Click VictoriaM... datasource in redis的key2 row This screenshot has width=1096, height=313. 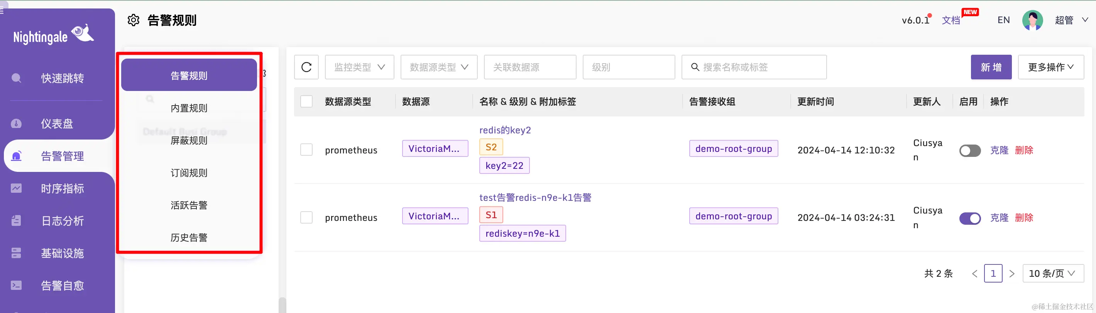pyautogui.click(x=435, y=149)
